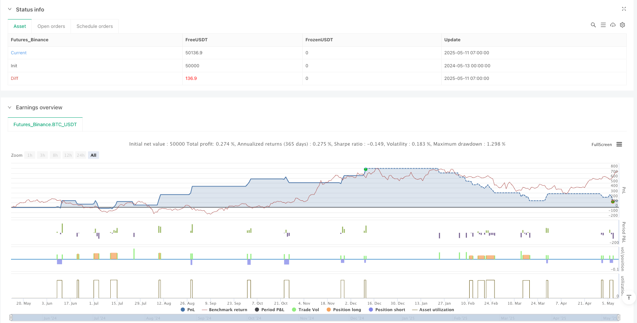Click the FullScreen button

(601, 144)
